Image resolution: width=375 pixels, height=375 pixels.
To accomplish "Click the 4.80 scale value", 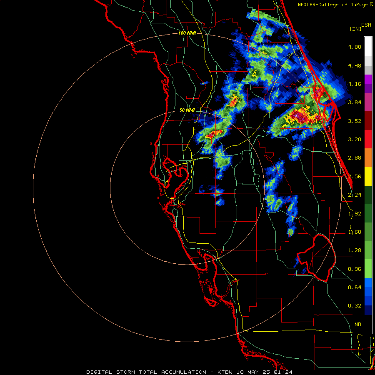I will click(355, 47).
